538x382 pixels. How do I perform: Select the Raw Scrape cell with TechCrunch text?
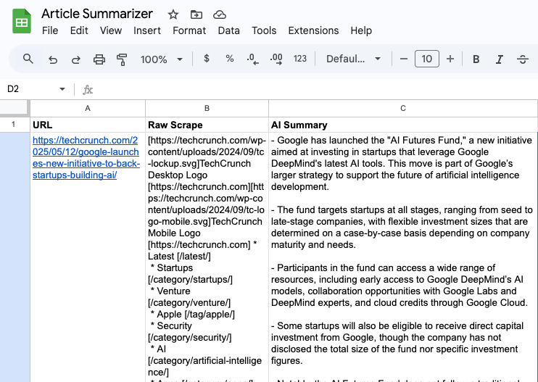pyautogui.click(x=207, y=257)
